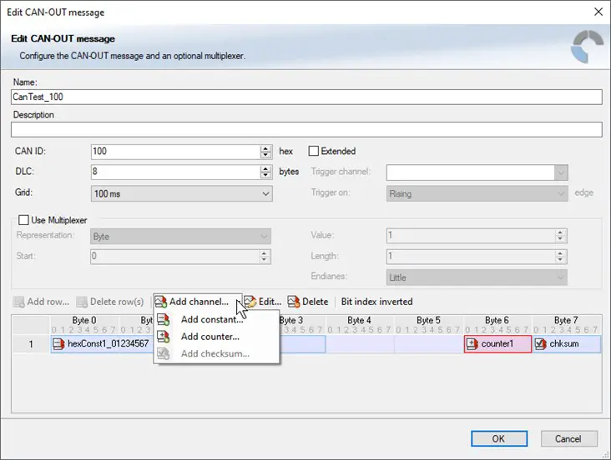Click the Delete row(s) icon
611x460 pixels.
(x=82, y=302)
